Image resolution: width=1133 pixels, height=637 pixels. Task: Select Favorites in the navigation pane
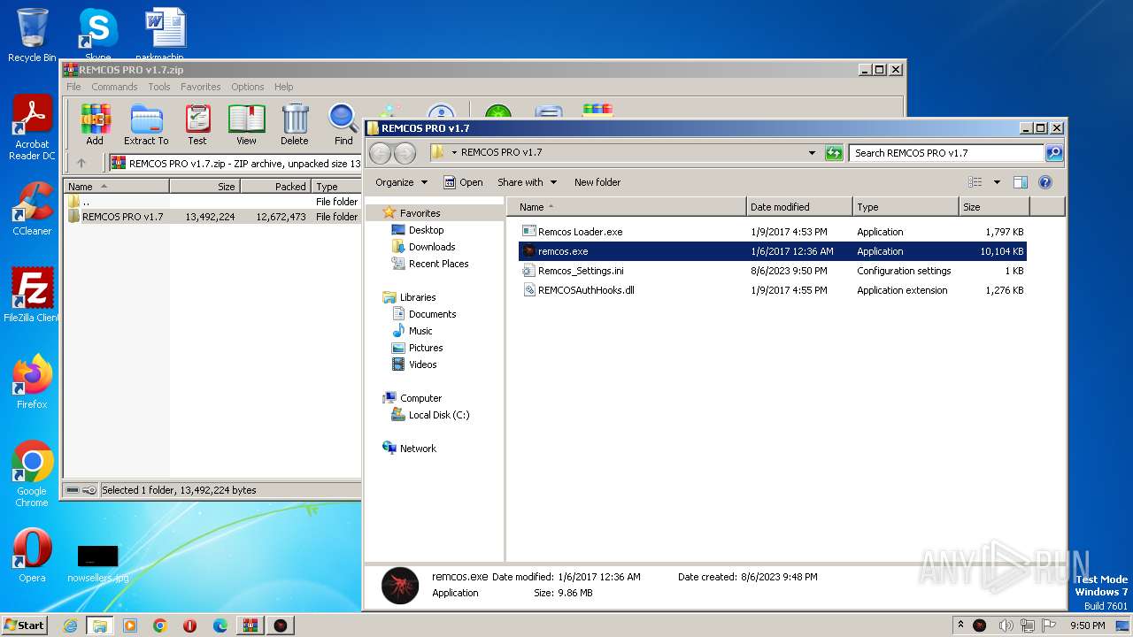(x=420, y=213)
